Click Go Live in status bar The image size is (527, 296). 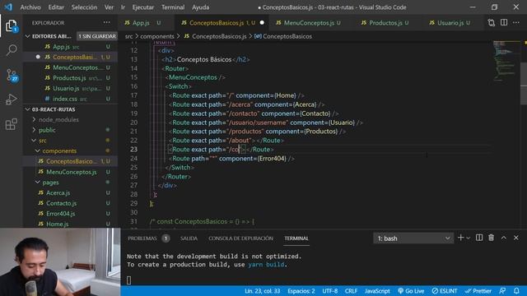(x=411, y=290)
